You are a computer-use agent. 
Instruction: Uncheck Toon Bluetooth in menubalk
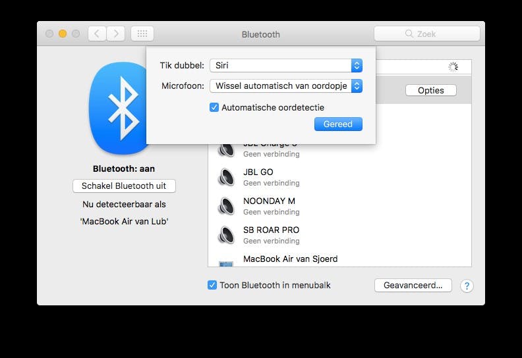212,285
